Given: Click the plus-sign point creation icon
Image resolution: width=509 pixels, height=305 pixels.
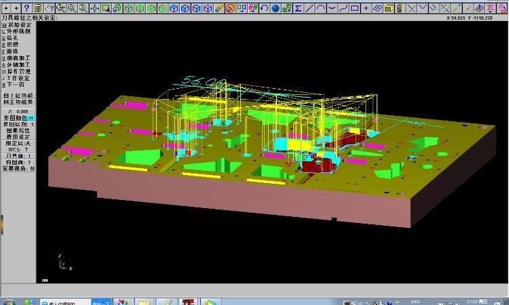Looking at the screenshot, I should 366,8.
